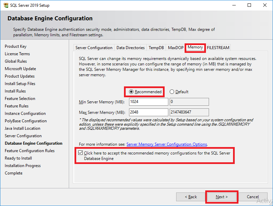Maximize the SQL Server 2019 Setup window
This screenshot has width=273, height=206.
(x=249, y=5)
